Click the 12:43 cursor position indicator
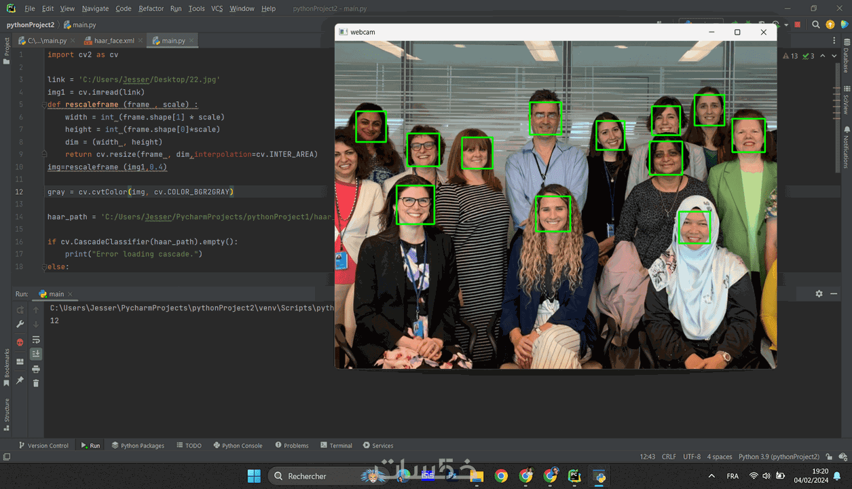The width and height of the screenshot is (852, 489). tap(647, 456)
